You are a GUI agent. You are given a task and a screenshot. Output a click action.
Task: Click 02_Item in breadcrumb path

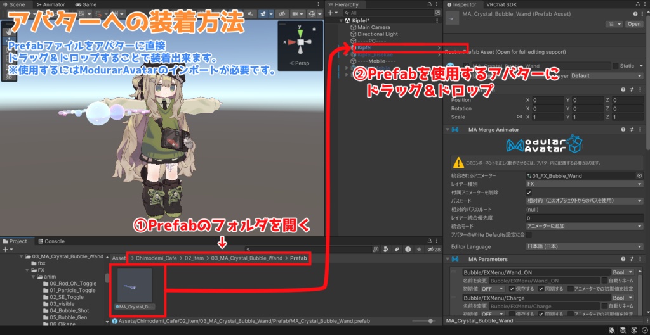[x=194, y=258]
